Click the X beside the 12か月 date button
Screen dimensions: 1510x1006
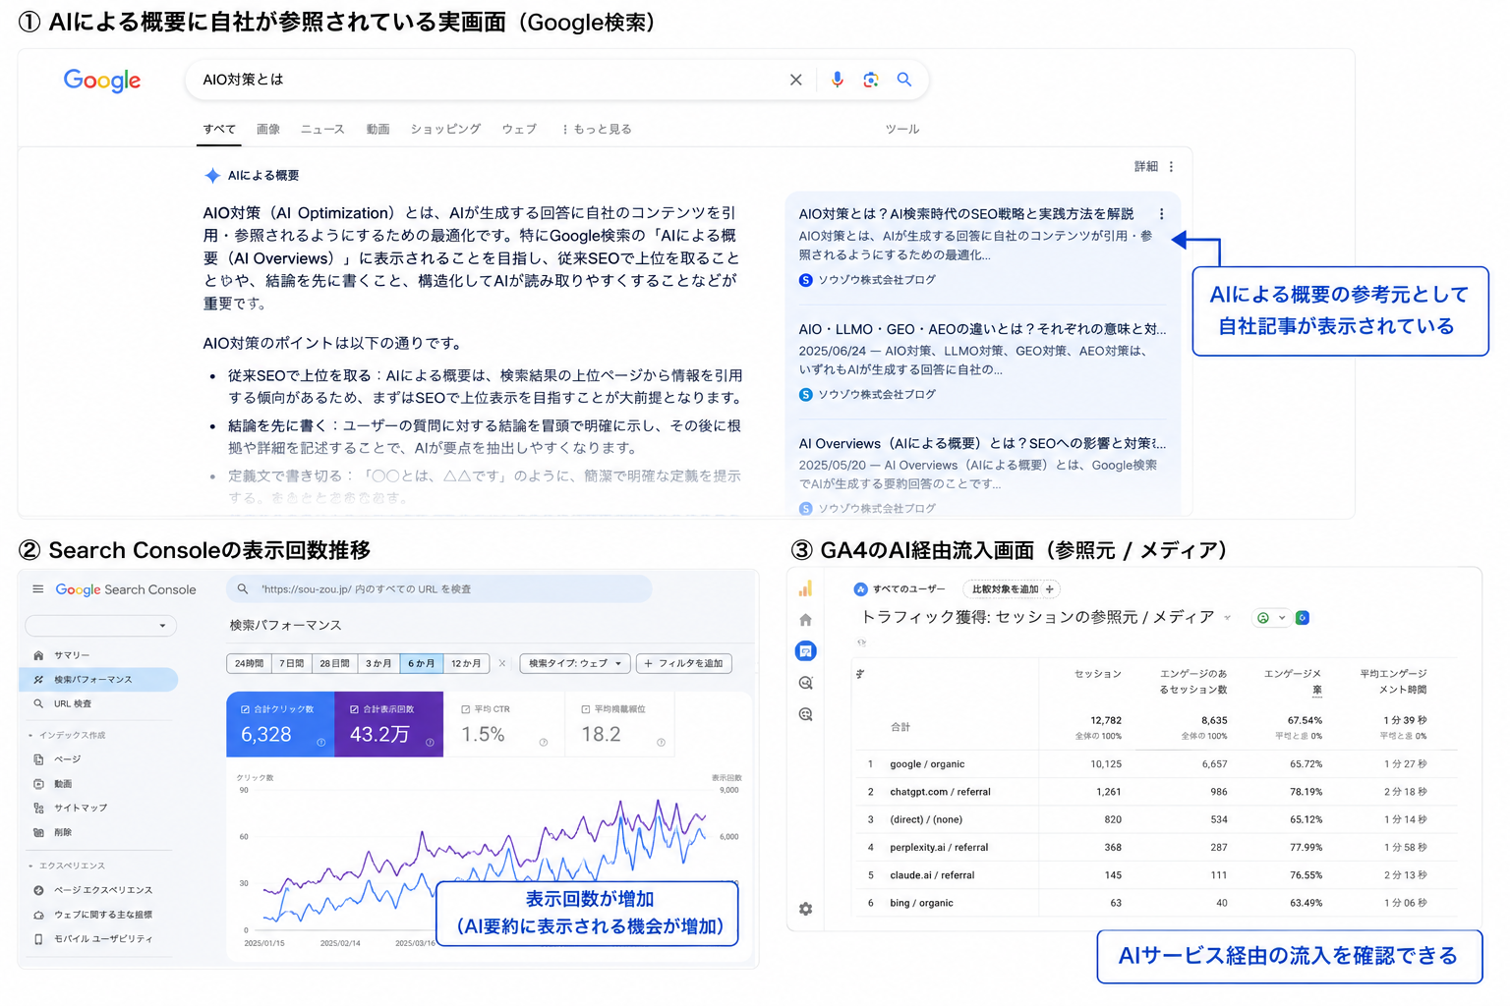click(x=502, y=663)
